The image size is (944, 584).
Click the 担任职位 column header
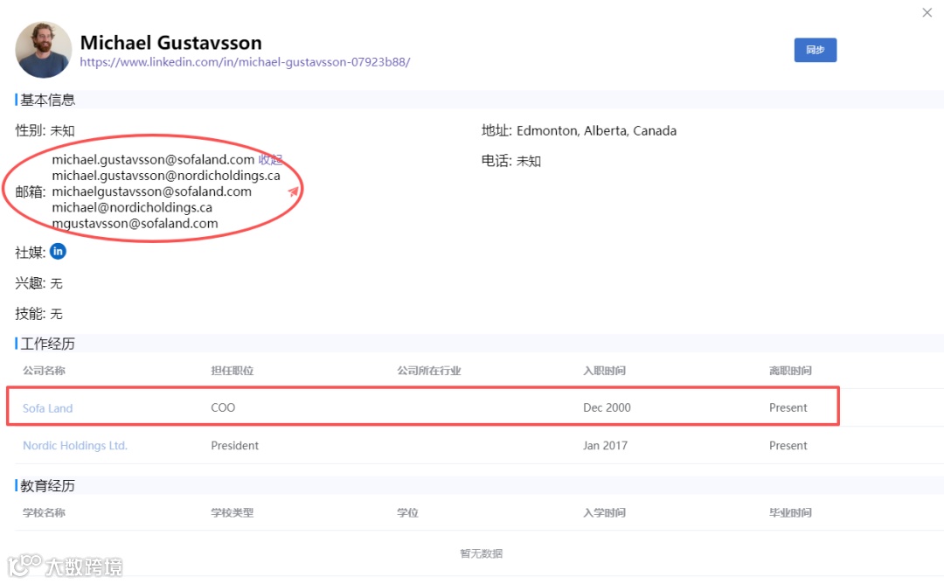point(233,371)
